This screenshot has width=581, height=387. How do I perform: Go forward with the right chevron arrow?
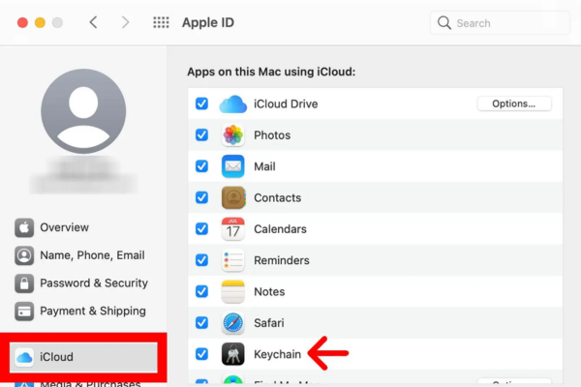126,22
